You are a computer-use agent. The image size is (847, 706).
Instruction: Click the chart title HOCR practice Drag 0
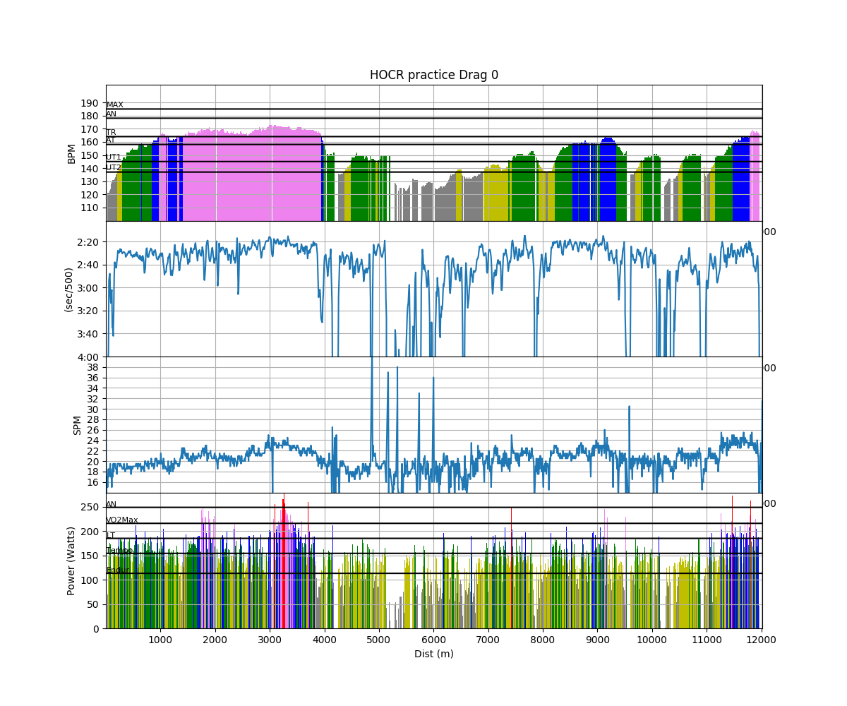point(433,75)
